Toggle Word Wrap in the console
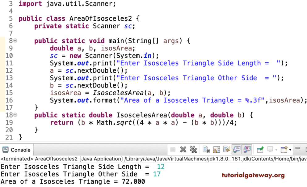The height and width of the screenshot is (187, 307). 227,149
